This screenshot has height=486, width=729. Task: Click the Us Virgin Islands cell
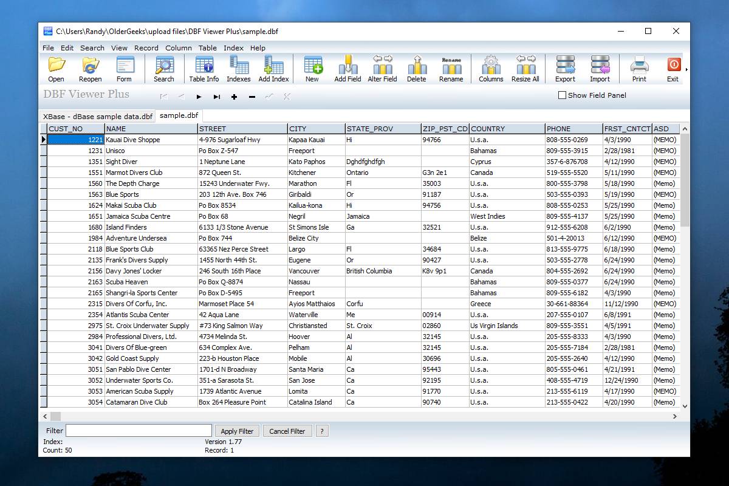(x=507, y=326)
